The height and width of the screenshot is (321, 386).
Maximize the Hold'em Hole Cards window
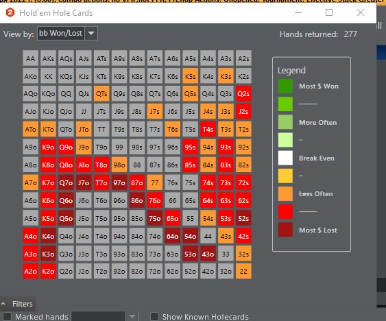click(x=329, y=12)
